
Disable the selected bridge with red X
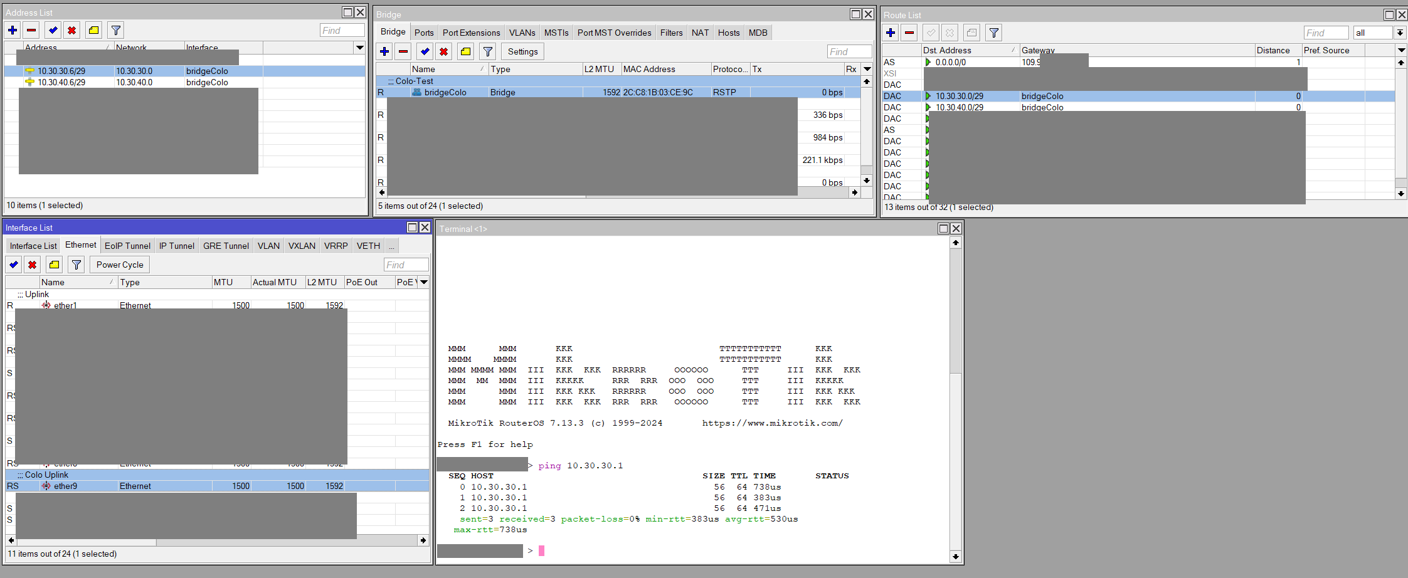[444, 51]
